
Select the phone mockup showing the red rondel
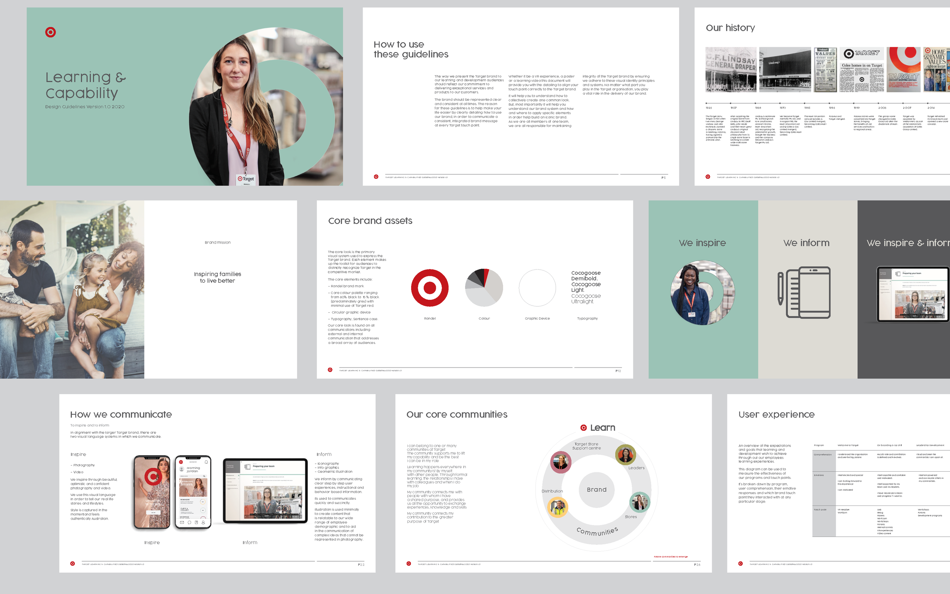pos(152,492)
